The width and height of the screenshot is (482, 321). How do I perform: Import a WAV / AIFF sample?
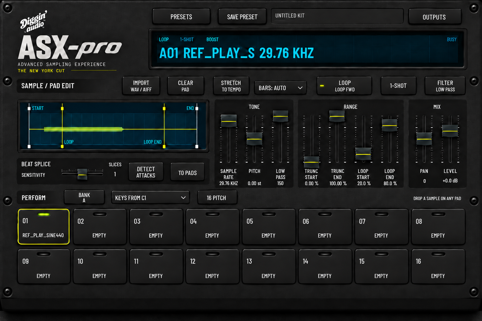141,86
